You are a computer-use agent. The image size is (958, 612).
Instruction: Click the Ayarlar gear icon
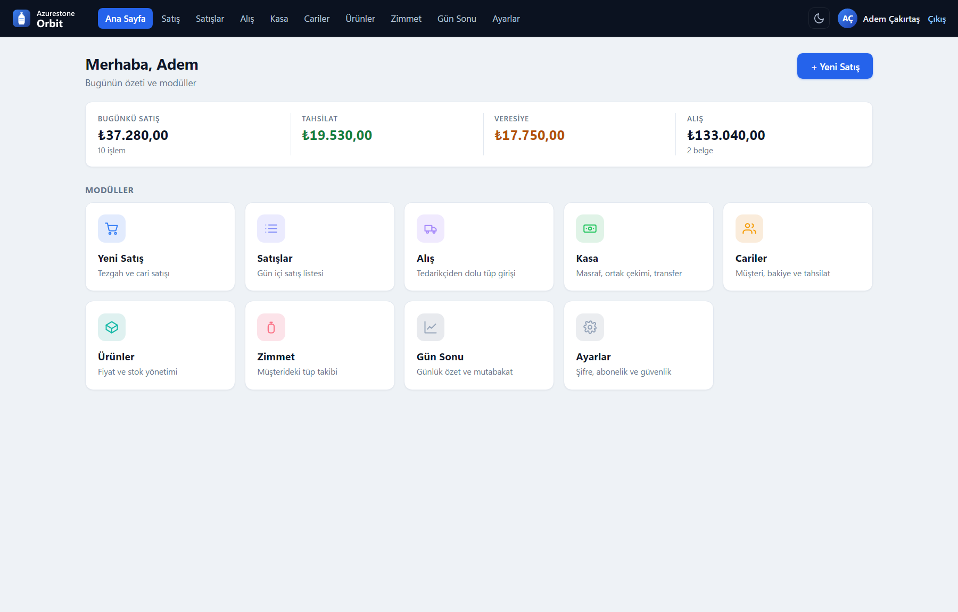(590, 327)
